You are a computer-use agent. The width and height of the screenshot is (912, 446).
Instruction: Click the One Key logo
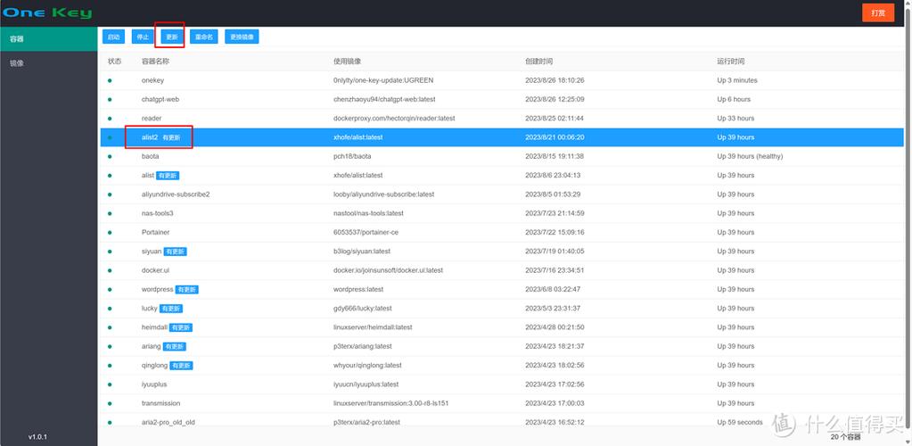click(x=47, y=12)
